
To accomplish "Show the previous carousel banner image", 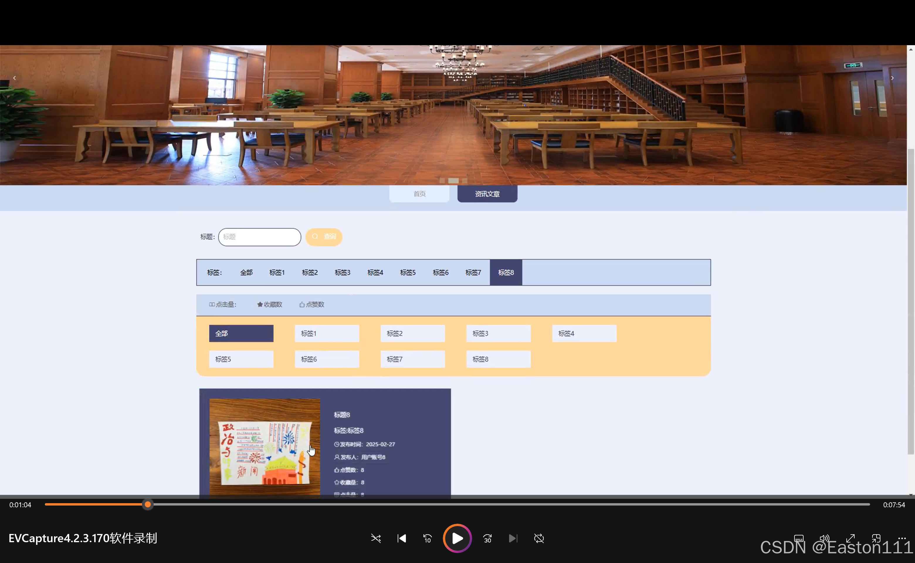I will tap(15, 78).
